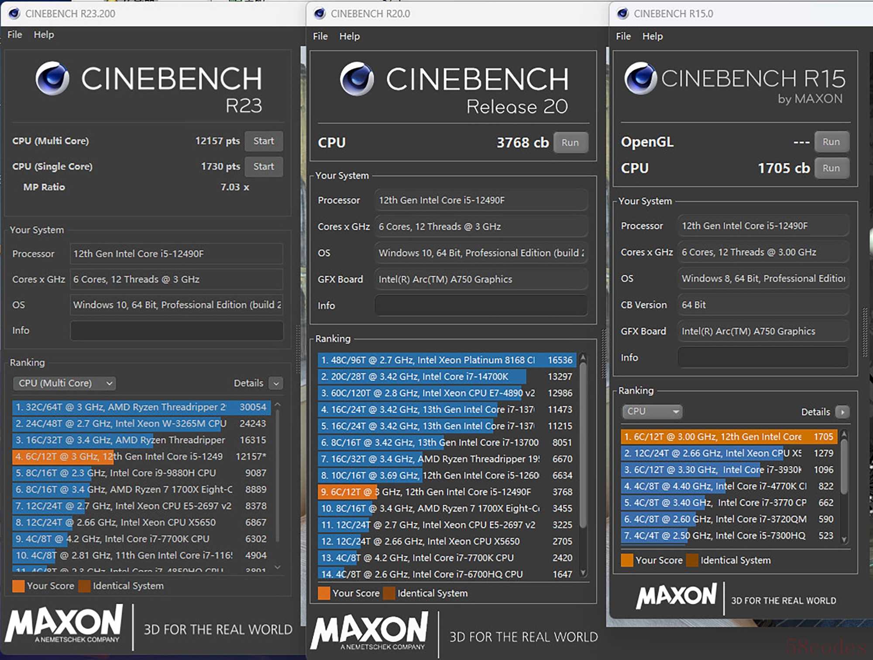Click the R20 ranking scroll up arrow

[583, 358]
